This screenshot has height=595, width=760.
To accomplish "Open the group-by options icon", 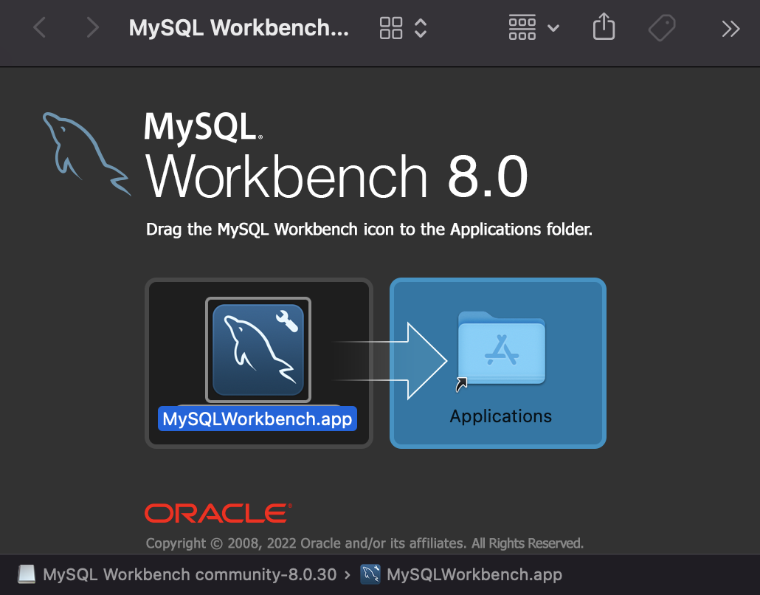I will [x=522, y=27].
